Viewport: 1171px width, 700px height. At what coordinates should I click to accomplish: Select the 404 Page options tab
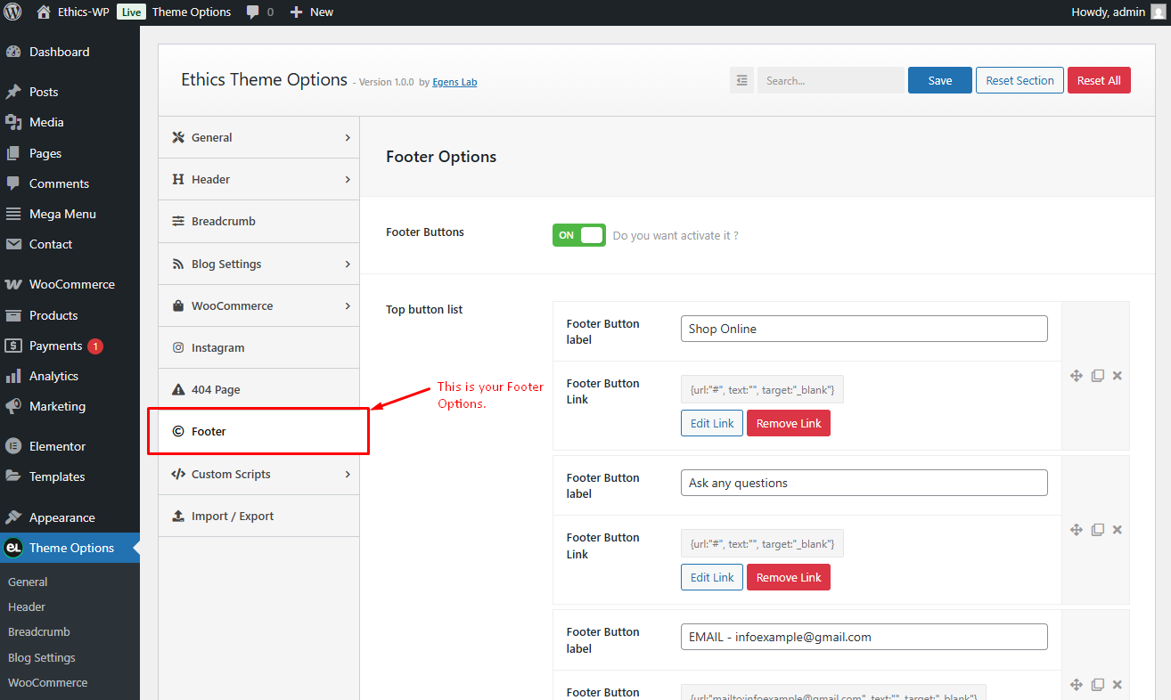259,389
